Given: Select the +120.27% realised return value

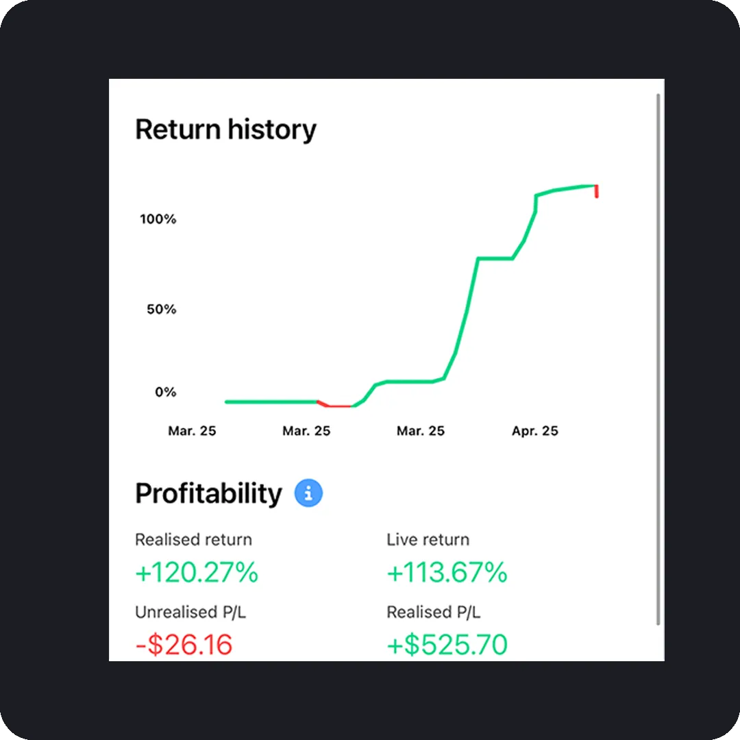Looking at the screenshot, I should pyautogui.click(x=197, y=572).
